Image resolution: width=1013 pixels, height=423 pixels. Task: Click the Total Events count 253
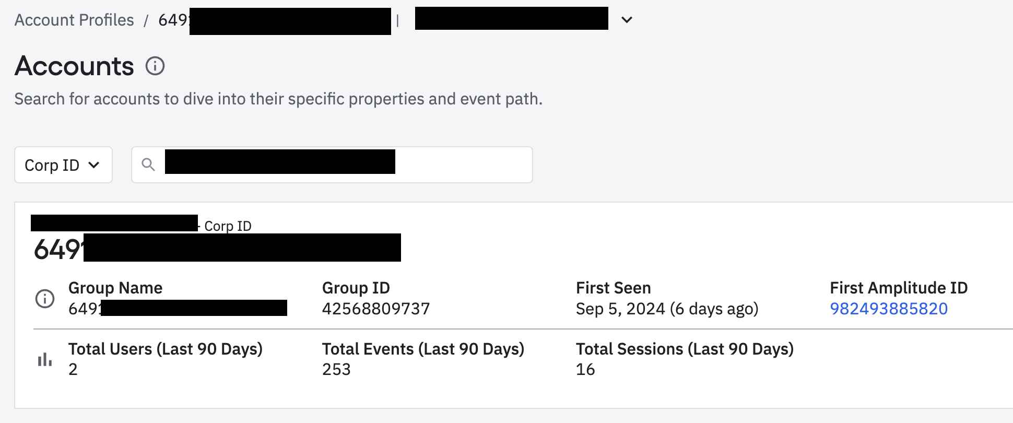tap(336, 369)
